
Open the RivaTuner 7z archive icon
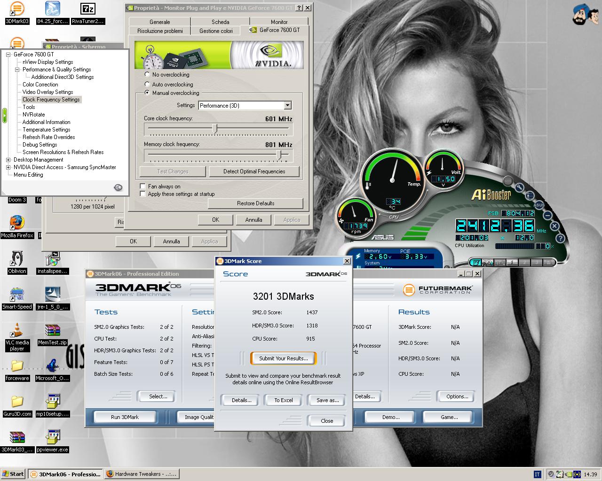click(88, 13)
